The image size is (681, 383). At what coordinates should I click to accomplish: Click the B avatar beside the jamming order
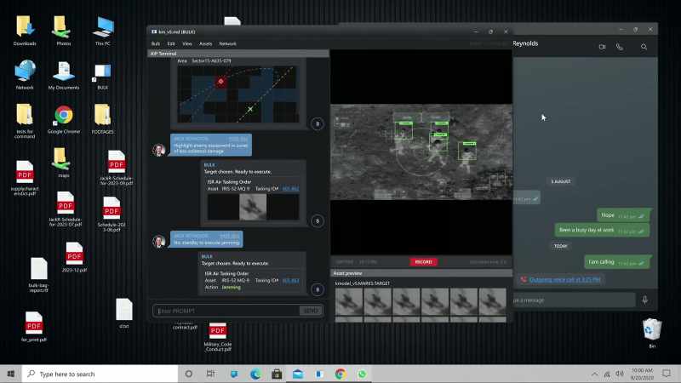click(318, 289)
